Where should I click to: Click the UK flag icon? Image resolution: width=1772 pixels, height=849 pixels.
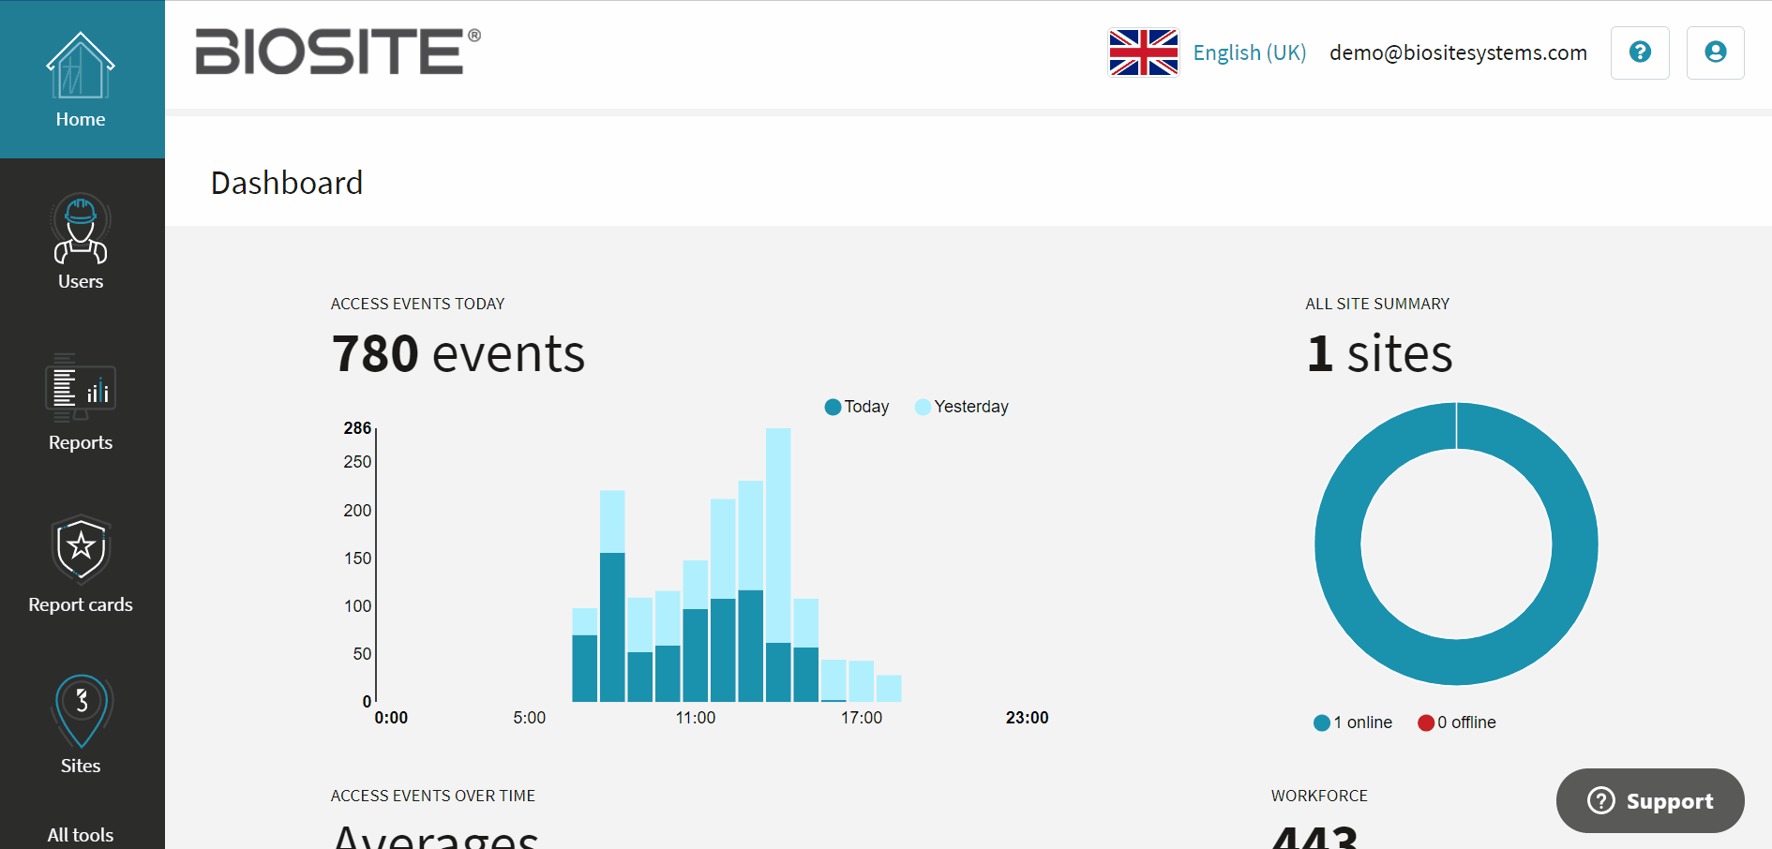pos(1143,52)
